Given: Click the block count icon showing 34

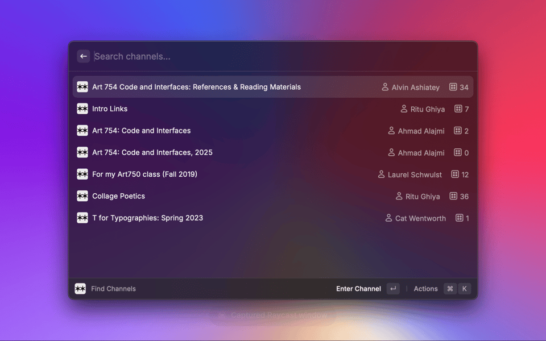Looking at the screenshot, I should pyautogui.click(x=453, y=87).
